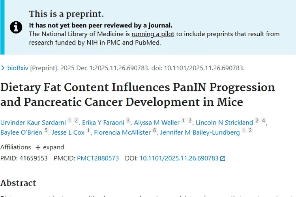
Task: Open the bioRxiv journal link
Action: [x=18, y=68]
